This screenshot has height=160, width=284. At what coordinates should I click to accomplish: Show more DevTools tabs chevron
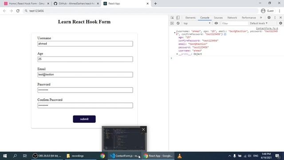[x=261, y=18]
